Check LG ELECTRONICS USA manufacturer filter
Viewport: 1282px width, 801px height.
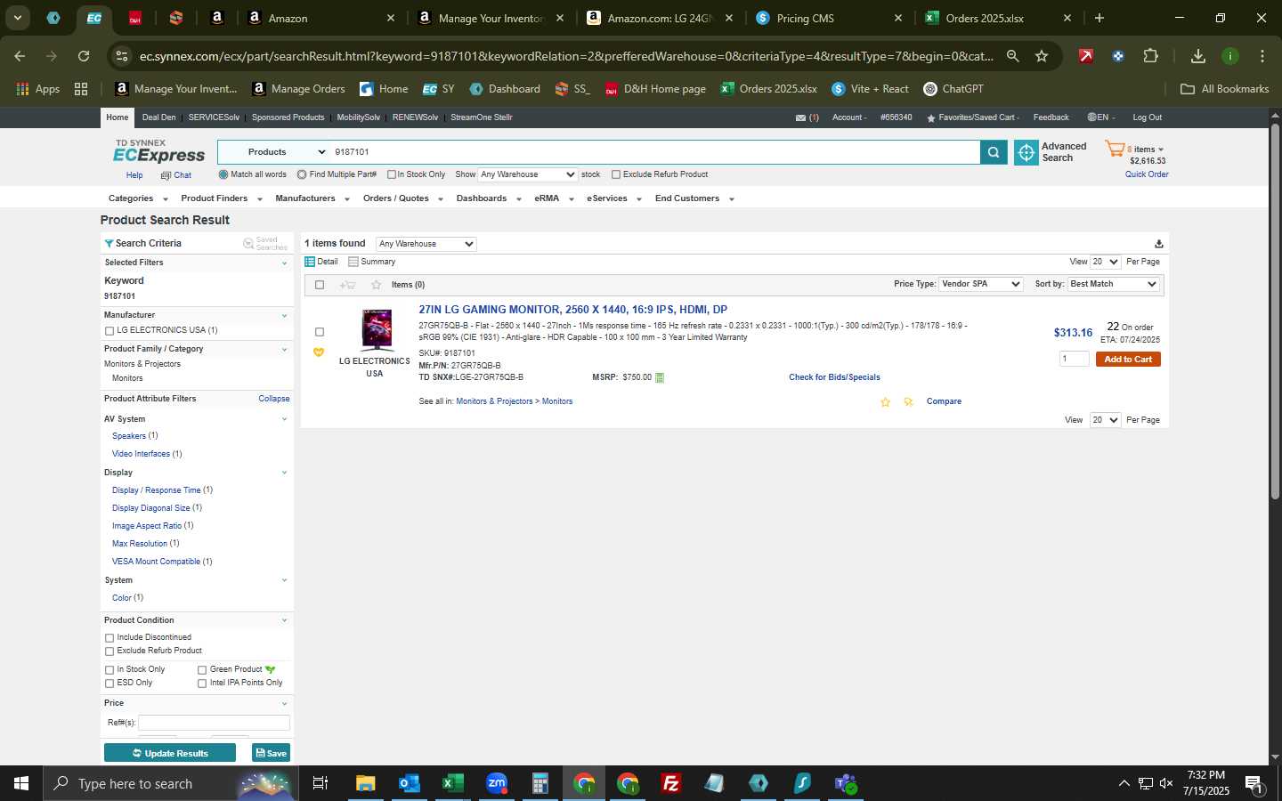[110, 331]
